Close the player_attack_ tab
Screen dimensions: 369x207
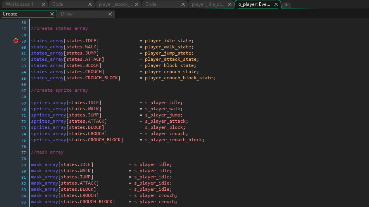pyautogui.click(x=137, y=4)
